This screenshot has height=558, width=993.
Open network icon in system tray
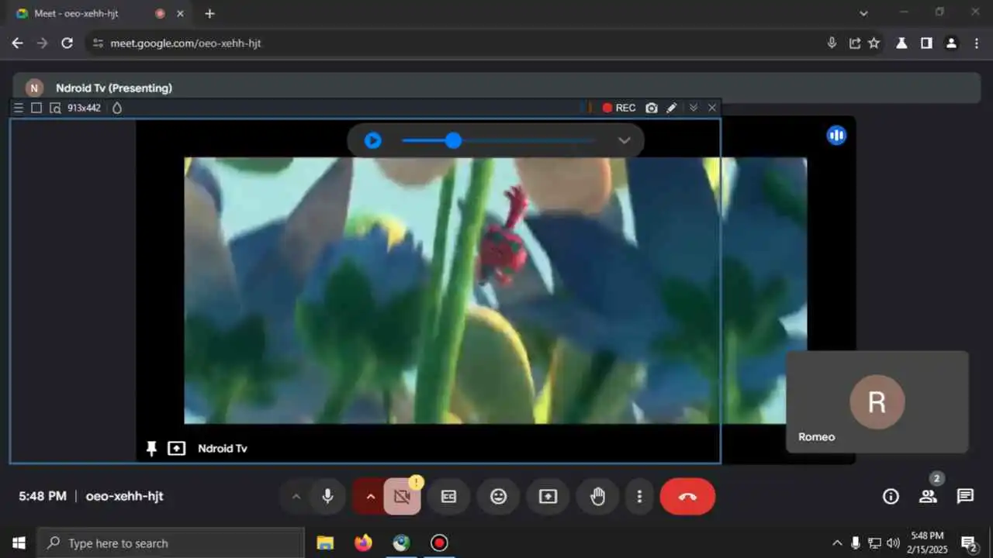click(x=874, y=542)
